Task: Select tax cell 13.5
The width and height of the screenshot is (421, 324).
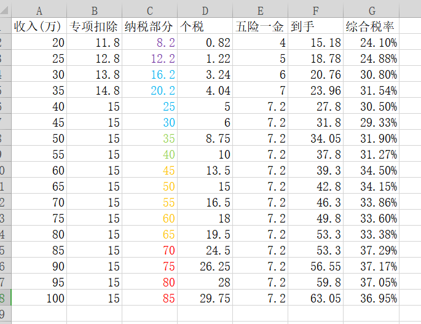Action: click(205, 170)
